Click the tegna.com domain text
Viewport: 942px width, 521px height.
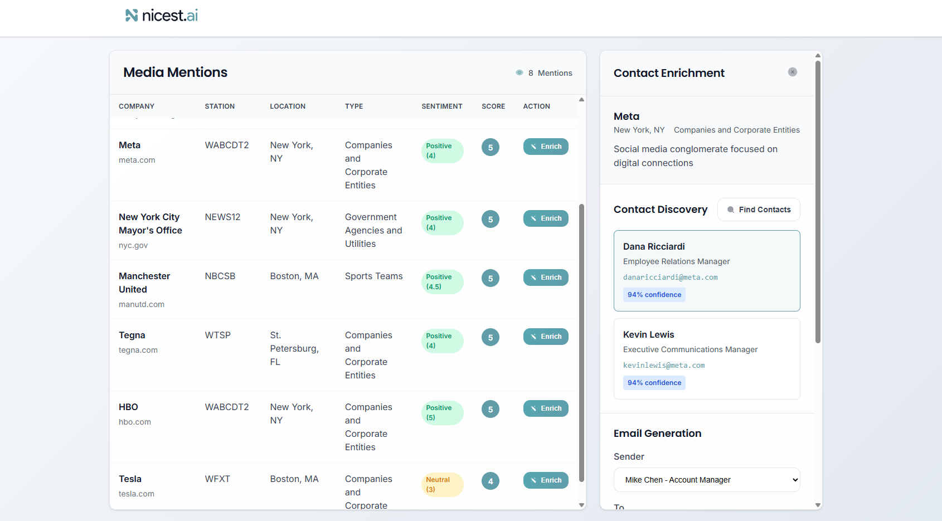[138, 350]
